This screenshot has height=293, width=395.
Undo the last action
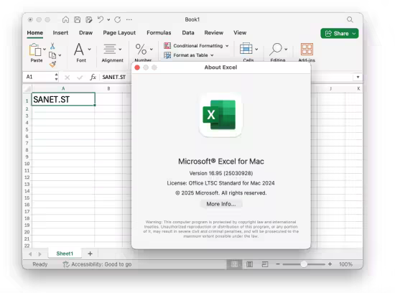coord(101,19)
